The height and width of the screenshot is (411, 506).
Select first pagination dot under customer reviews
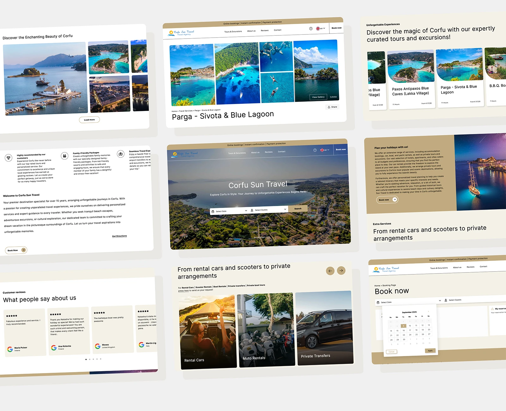point(86,359)
